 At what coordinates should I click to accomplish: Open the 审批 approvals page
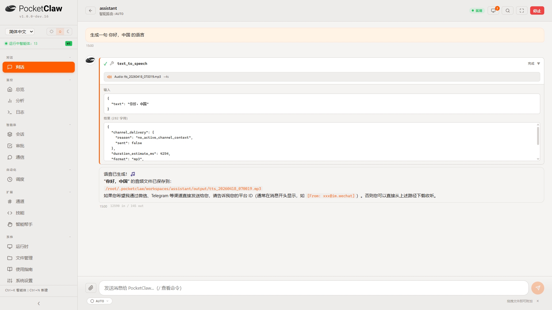click(39, 146)
